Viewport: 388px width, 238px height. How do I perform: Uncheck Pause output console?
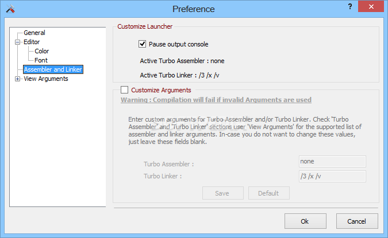[142, 44]
